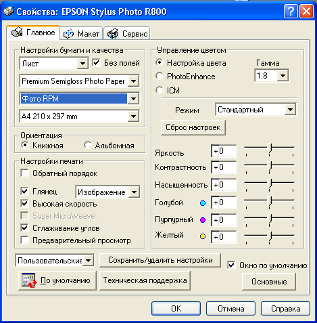Open the Пользовательские settings dropdown
The height and width of the screenshot is (323, 317).
coord(88,261)
